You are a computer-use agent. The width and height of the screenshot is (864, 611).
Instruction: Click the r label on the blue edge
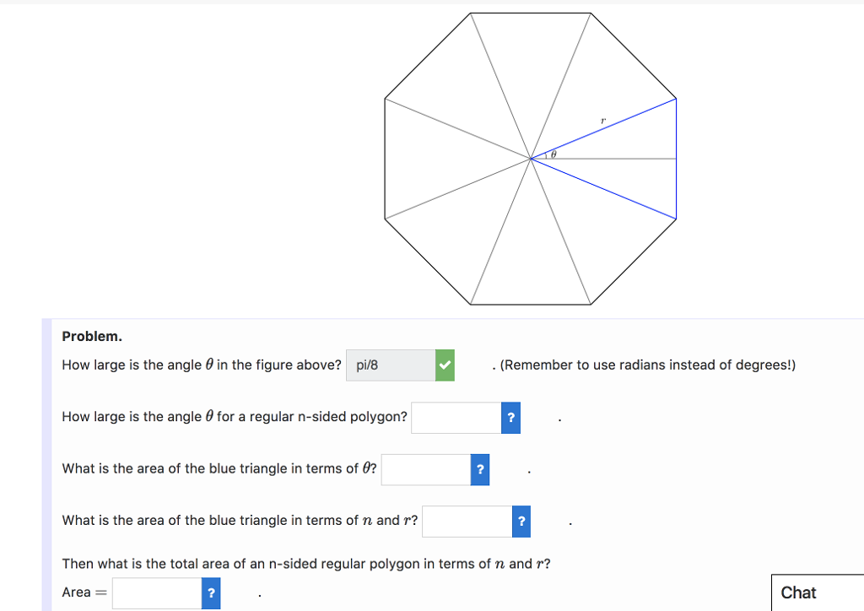click(x=602, y=120)
